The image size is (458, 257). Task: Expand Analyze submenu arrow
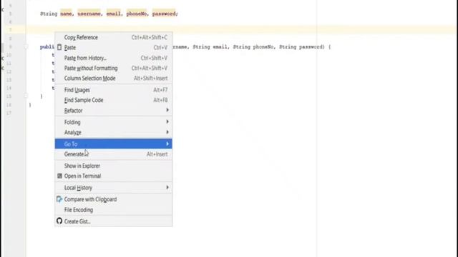coord(167,132)
